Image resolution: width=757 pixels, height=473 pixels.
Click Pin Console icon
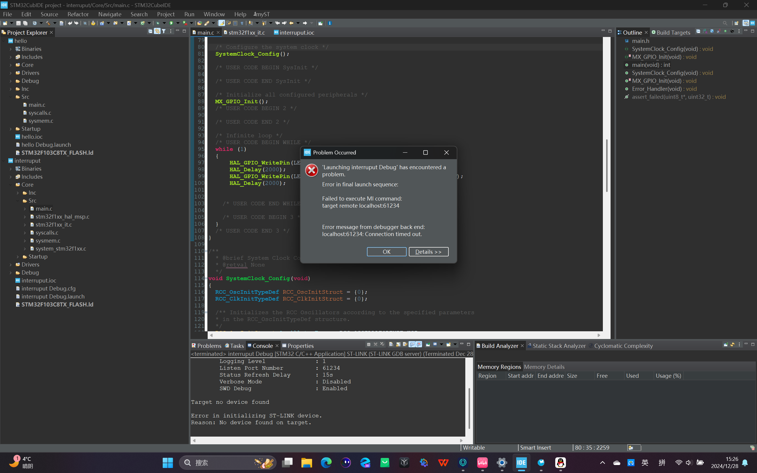pyautogui.click(x=428, y=344)
